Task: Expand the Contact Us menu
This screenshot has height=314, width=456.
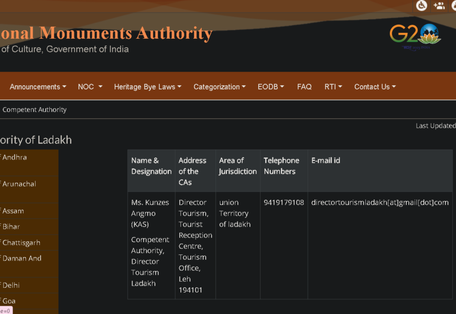Action: pos(375,86)
